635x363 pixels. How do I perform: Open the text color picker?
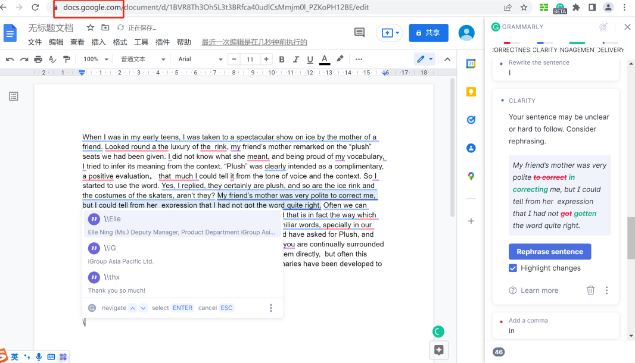point(324,59)
